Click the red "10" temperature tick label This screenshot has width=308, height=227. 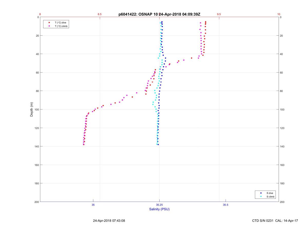coord(279,14)
